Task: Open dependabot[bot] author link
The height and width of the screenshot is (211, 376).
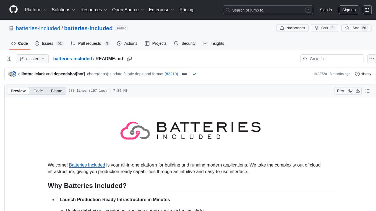Action: (x=69, y=74)
